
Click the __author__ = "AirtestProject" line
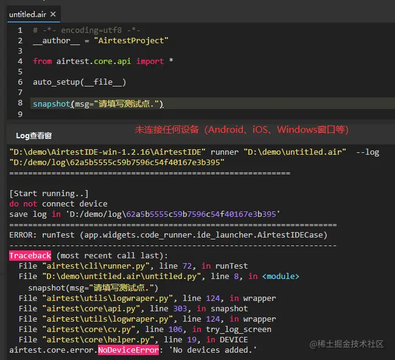pos(100,41)
